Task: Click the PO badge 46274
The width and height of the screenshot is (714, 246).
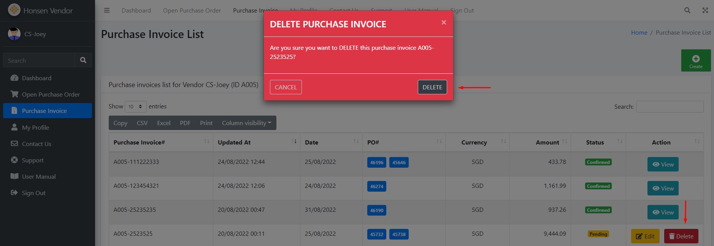Action: pos(376,186)
